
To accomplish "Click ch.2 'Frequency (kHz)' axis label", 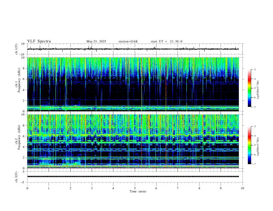I will click(x=19, y=137).
